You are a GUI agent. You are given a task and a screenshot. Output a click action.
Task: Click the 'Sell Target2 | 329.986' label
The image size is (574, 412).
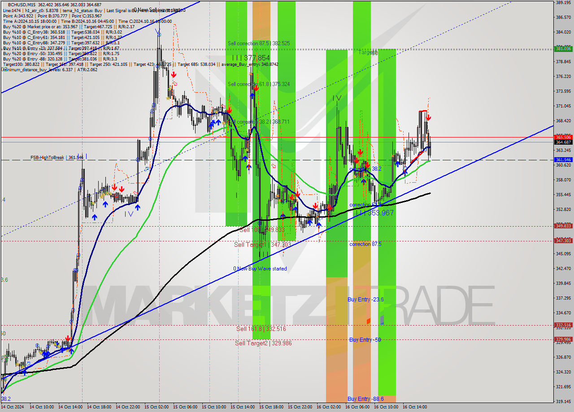(x=263, y=343)
